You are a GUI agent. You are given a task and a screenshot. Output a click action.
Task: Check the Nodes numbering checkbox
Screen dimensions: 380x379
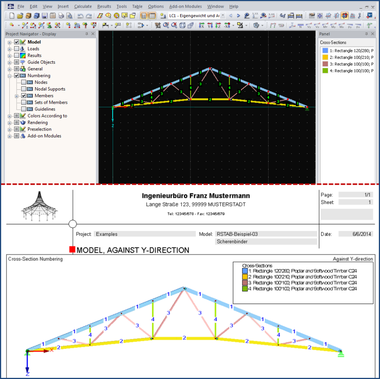point(23,82)
